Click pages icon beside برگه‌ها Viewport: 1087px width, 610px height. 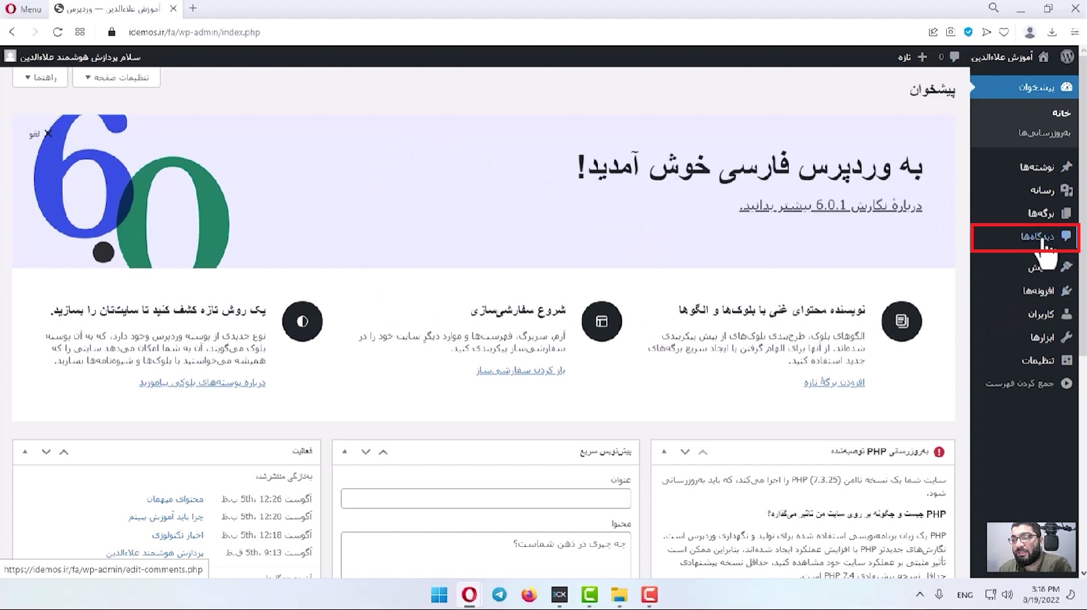(x=1067, y=213)
